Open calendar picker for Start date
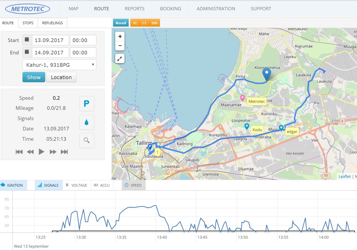 [x=27, y=40]
